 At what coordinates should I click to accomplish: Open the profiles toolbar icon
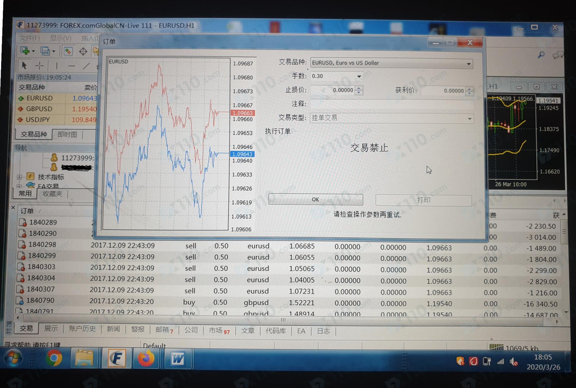pos(45,51)
